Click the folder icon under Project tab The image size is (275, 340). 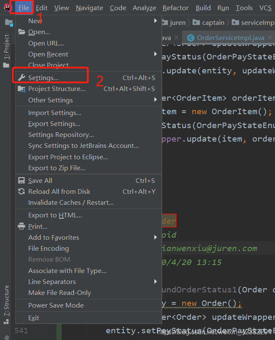[6, 65]
